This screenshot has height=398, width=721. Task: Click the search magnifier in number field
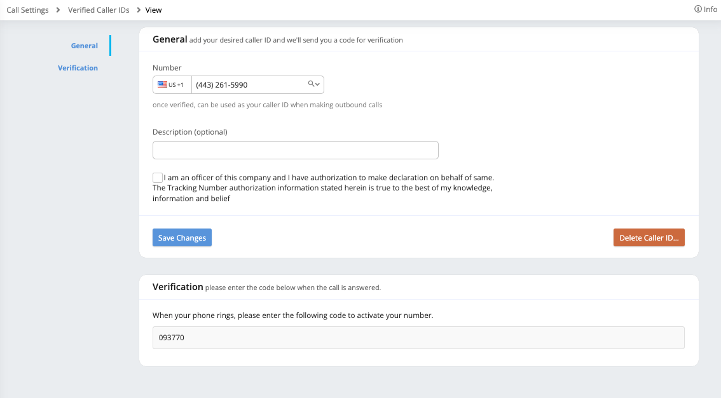312,84
